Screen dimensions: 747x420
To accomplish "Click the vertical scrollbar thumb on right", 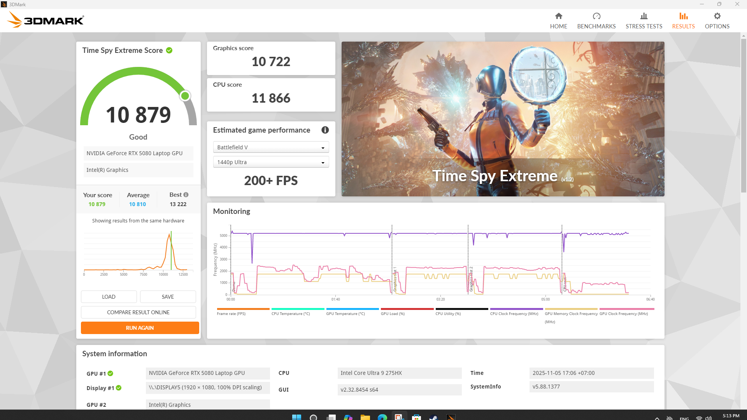I will point(743,115).
